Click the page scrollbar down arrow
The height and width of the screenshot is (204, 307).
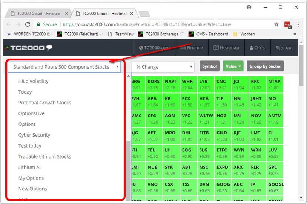coord(301,198)
